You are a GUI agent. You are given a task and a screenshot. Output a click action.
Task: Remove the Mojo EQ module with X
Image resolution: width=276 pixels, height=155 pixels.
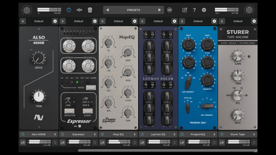(102, 21)
